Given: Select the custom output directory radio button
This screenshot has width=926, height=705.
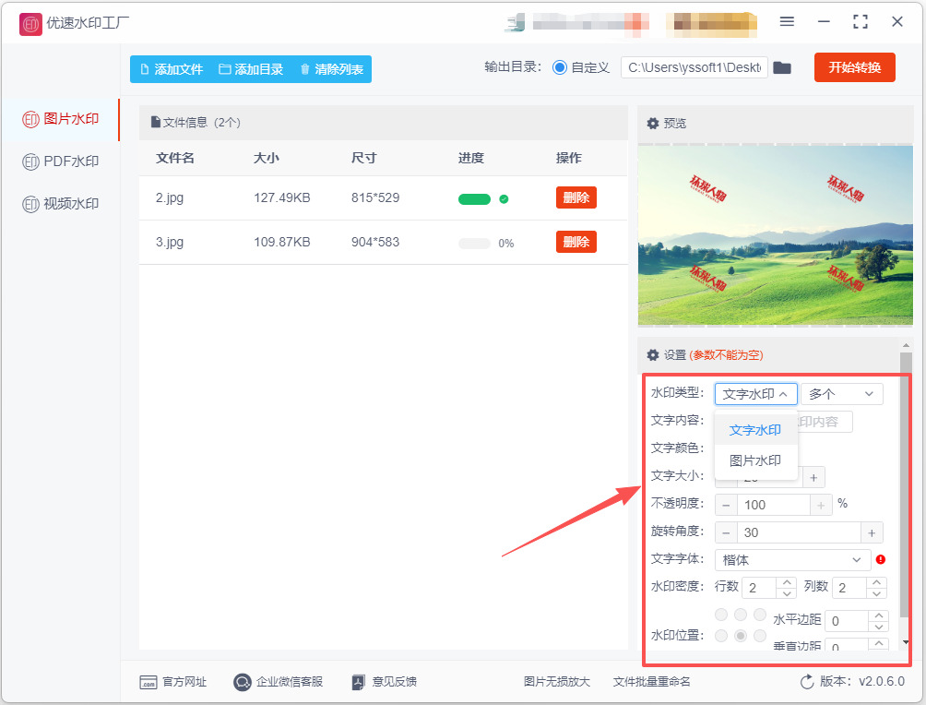Looking at the screenshot, I should point(559,67).
